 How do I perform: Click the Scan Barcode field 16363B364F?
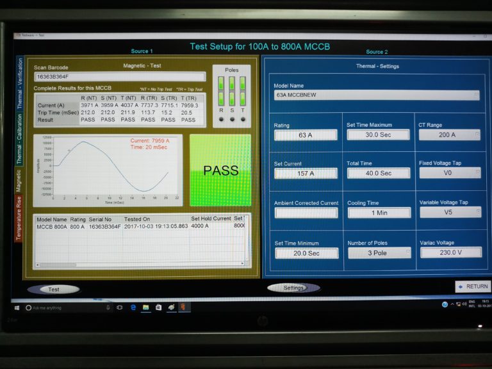120,77
